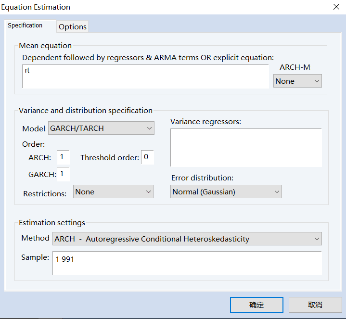Click the ARCH order input box

tap(63, 157)
